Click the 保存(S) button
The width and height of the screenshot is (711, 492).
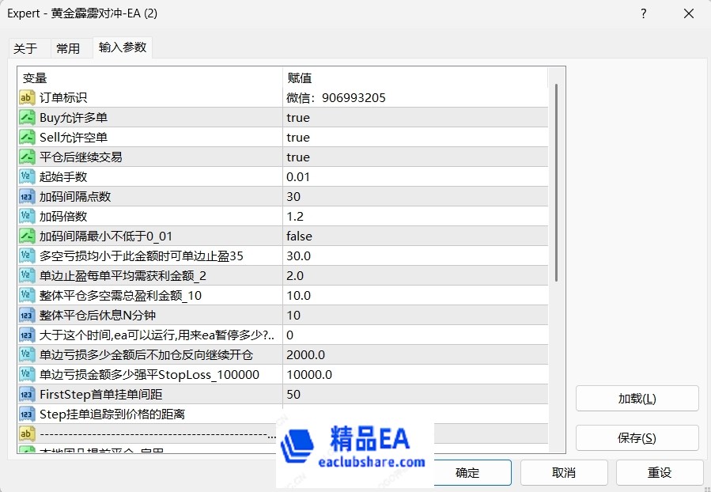(x=637, y=438)
